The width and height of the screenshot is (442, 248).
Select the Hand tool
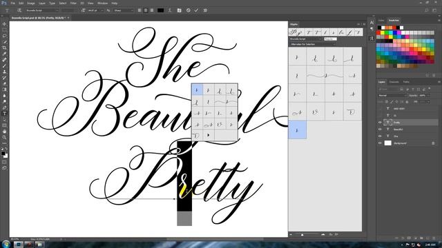click(4, 132)
